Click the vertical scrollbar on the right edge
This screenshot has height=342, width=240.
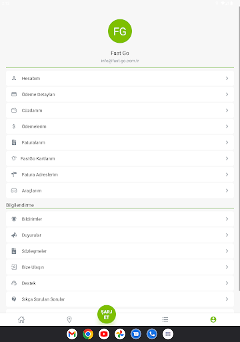(x=239, y=148)
